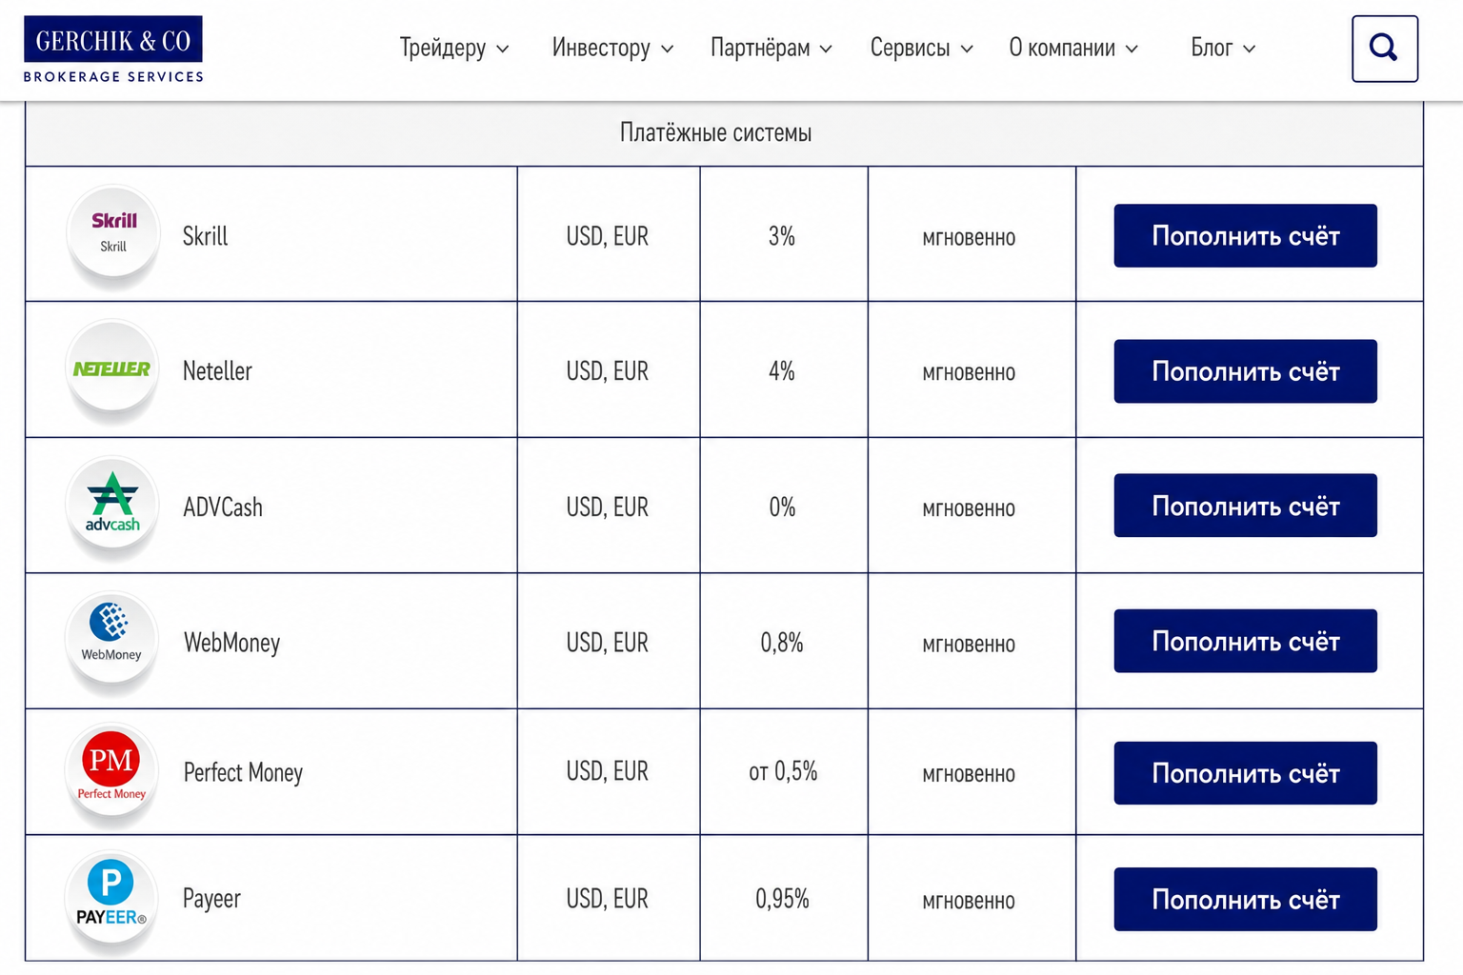Screen dimensions: 1463x975
Task: Click Пополнить счёт for ADVCash
Action: coord(1245,506)
